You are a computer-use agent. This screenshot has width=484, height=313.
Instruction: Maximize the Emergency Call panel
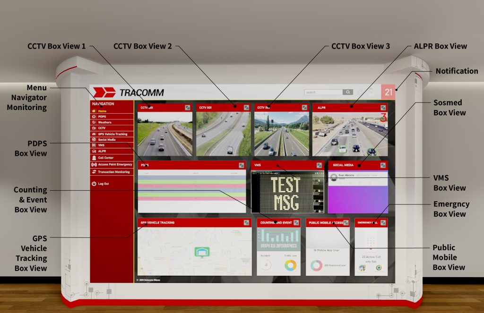click(383, 222)
